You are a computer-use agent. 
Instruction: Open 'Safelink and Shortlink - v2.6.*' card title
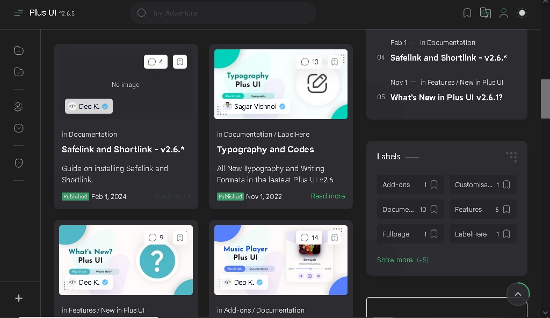tap(123, 149)
